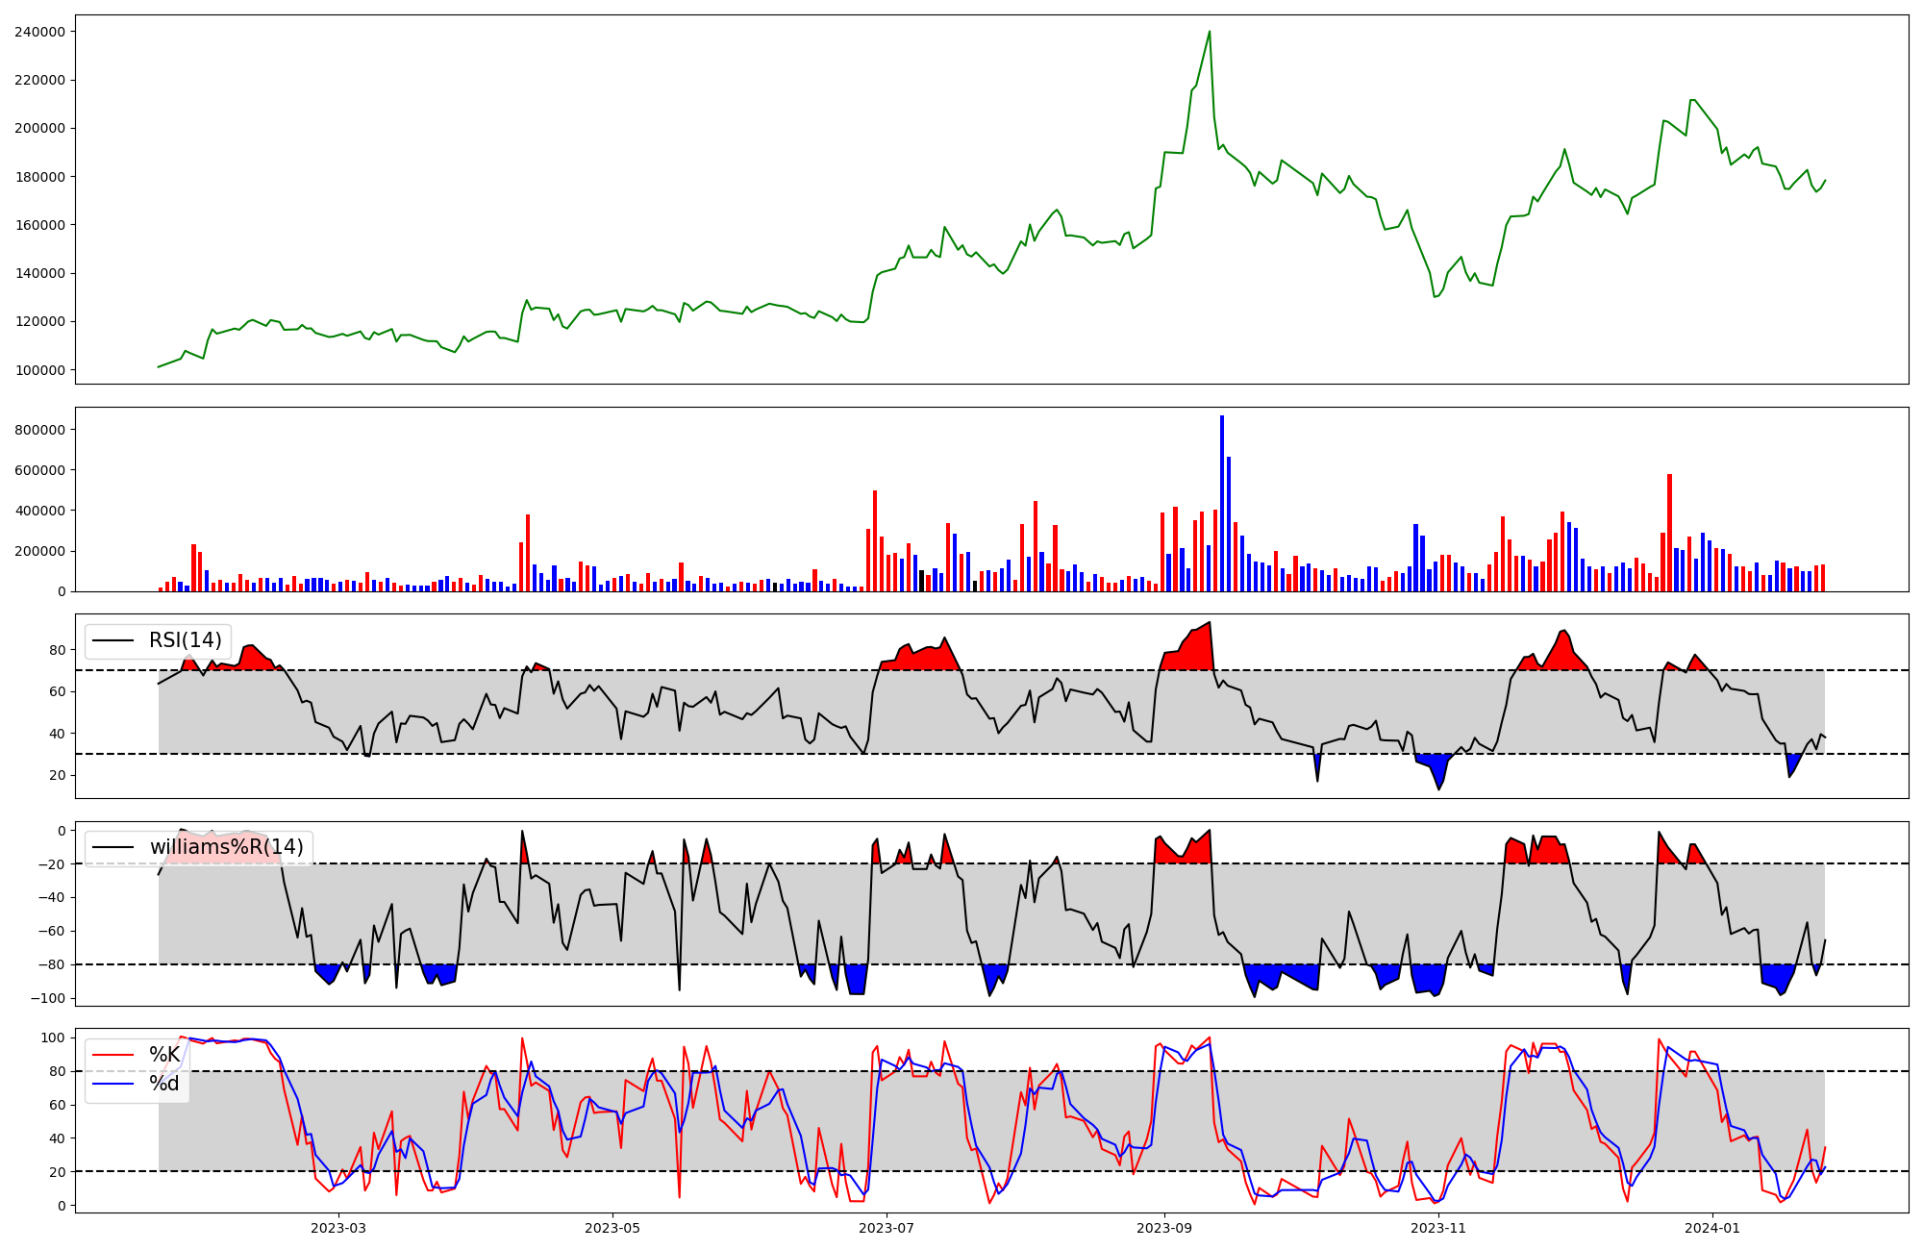Click the 800000 volume axis label

click(39, 430)
